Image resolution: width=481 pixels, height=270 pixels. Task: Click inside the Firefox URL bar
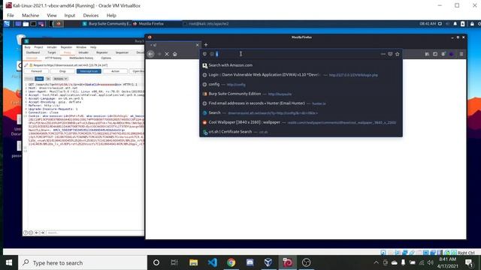pos(298,54)
